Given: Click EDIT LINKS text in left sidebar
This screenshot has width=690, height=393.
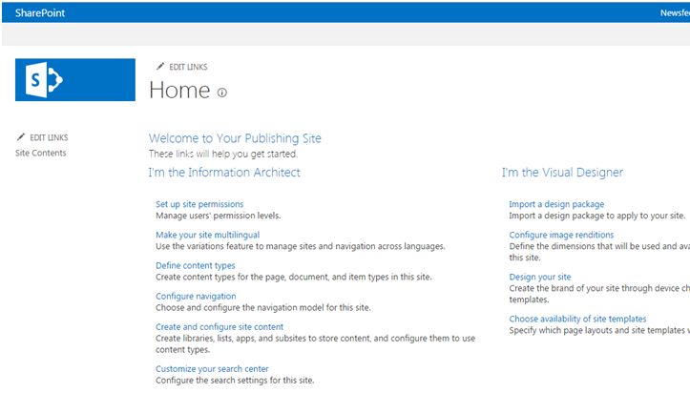Looking at the screenshot, I should (49, 137).
